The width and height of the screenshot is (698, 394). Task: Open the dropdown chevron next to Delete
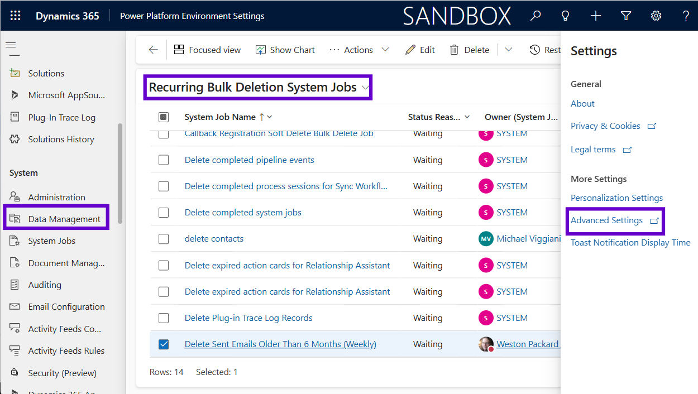508,50
